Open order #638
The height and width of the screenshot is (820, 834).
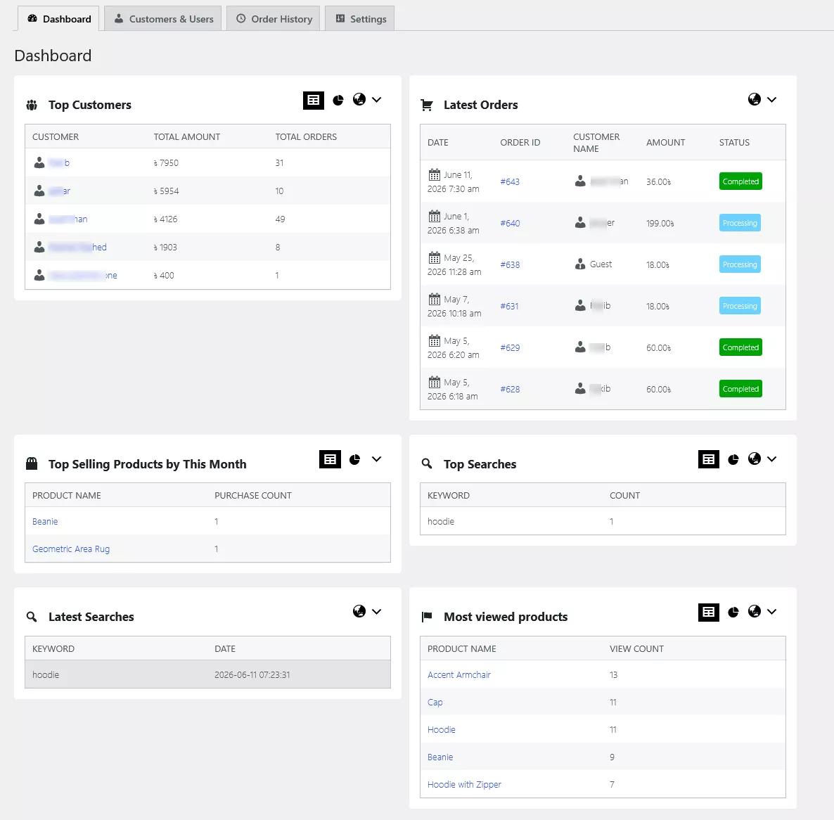(510, 265)
